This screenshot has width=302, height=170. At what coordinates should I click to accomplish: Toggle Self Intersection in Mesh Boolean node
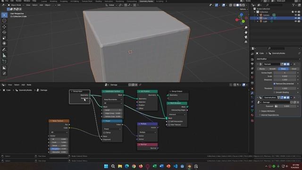(x=169, y=121)
